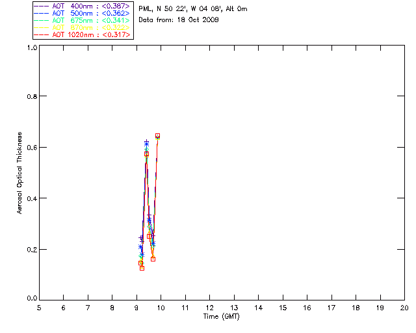Click the x-axis tick label 12
The image size is (416, 333).
coord(209,308)
